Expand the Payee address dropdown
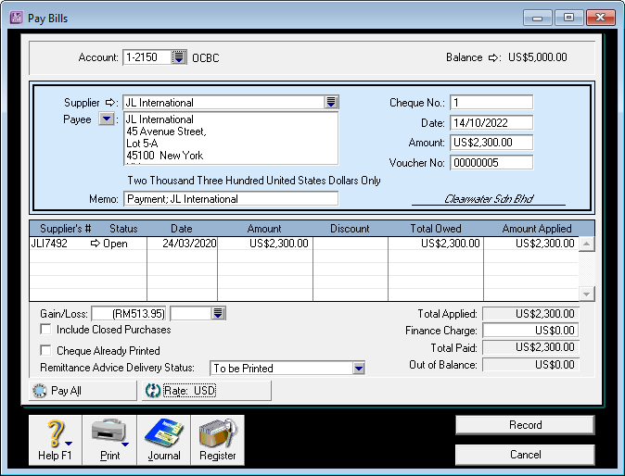Viewport: 625px width, 476px height. click(107, 119)
